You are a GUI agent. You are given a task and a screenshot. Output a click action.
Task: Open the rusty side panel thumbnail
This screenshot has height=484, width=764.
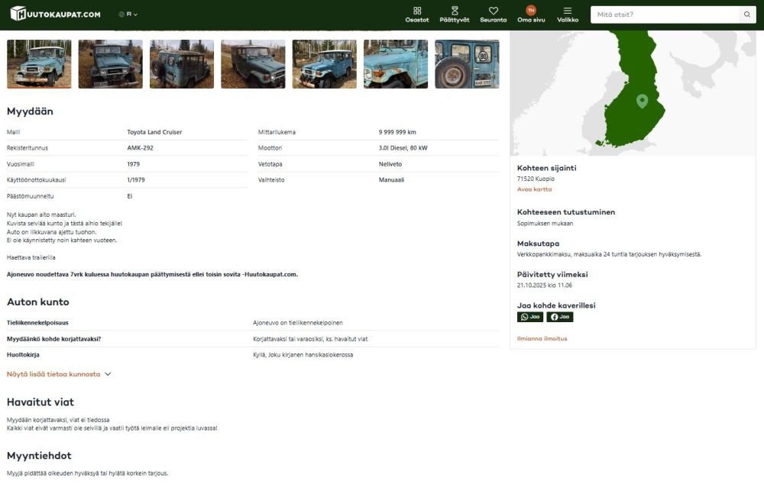pyautogui.click(x=396, y=64)
